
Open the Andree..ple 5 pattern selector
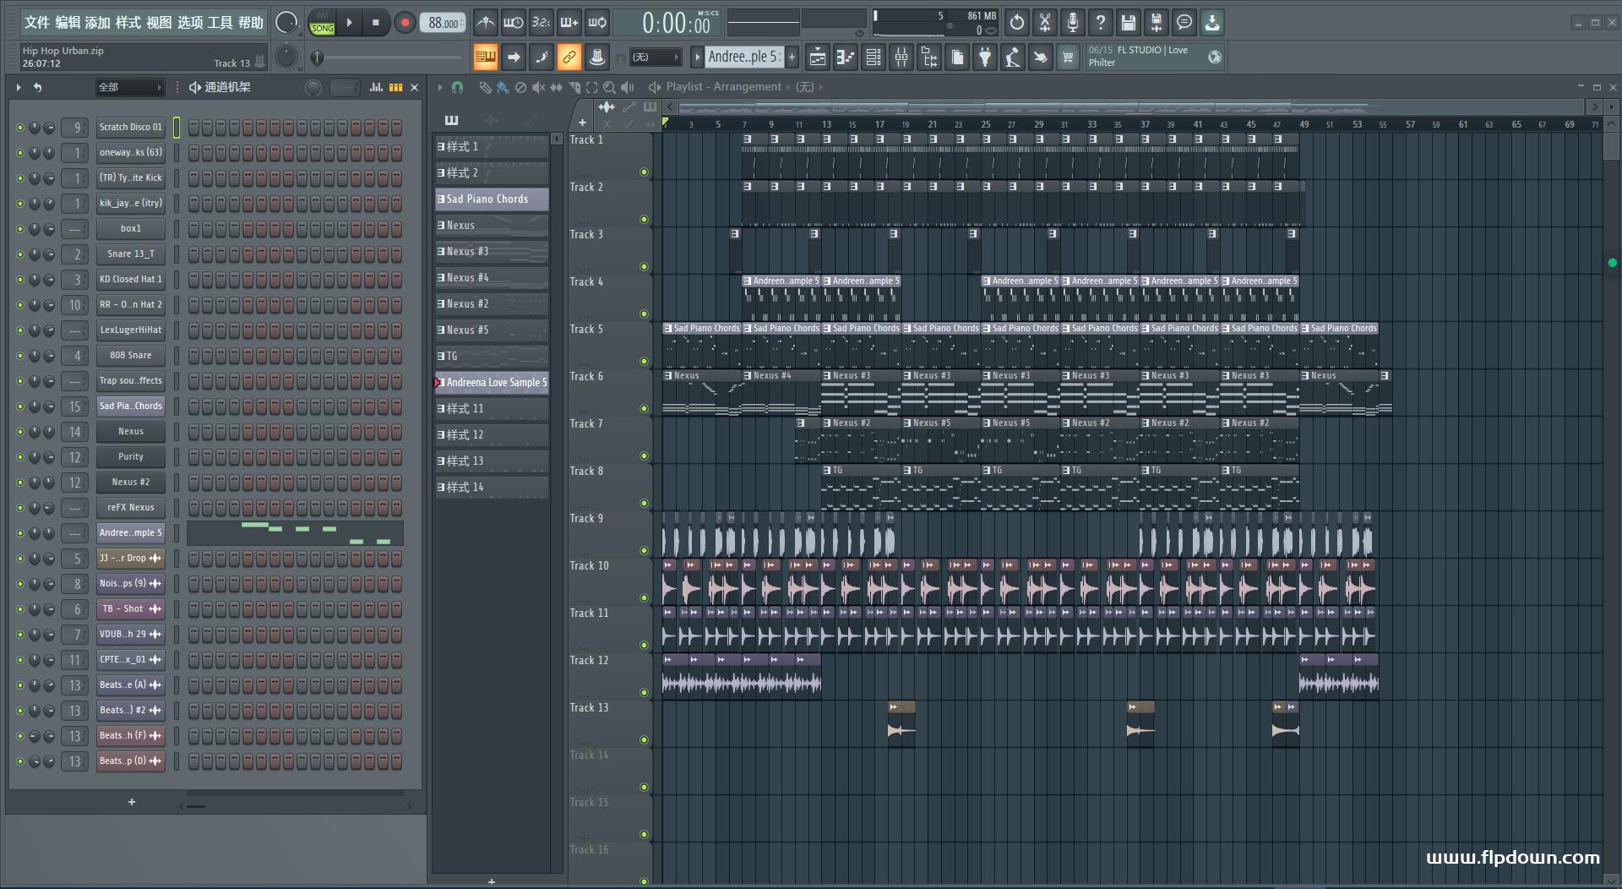point(743,57)
